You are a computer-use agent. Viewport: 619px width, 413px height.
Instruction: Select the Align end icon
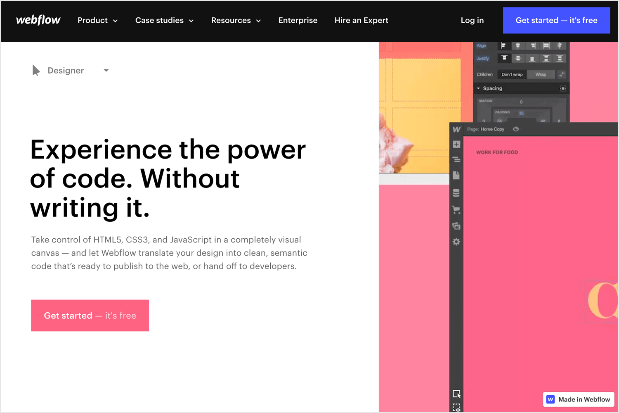[532, 45]
